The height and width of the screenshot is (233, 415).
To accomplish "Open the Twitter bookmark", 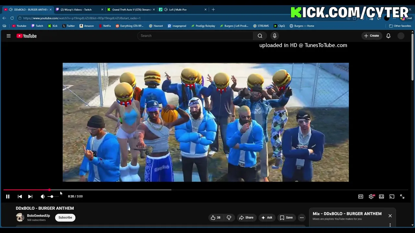I will pos(68,26).
